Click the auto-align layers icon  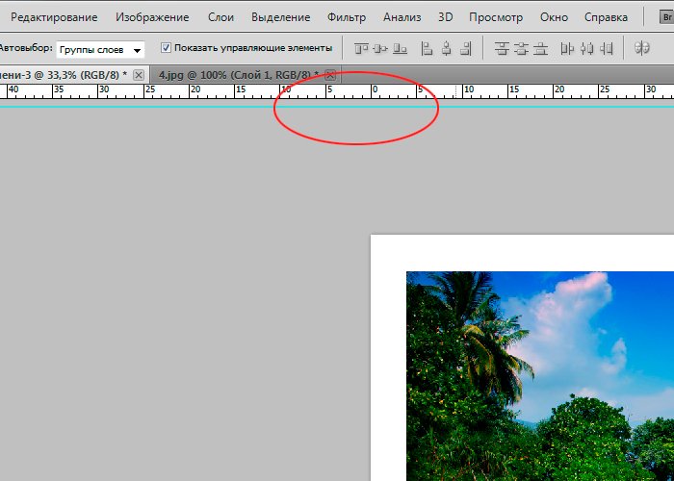[642, 48]
